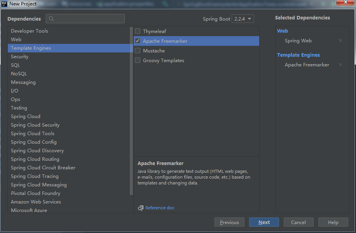Image resolution: width=356 pixels, height=233 pixels.
Task: Select Spring Cloud Discovery in the list
Action: [37, 151]
